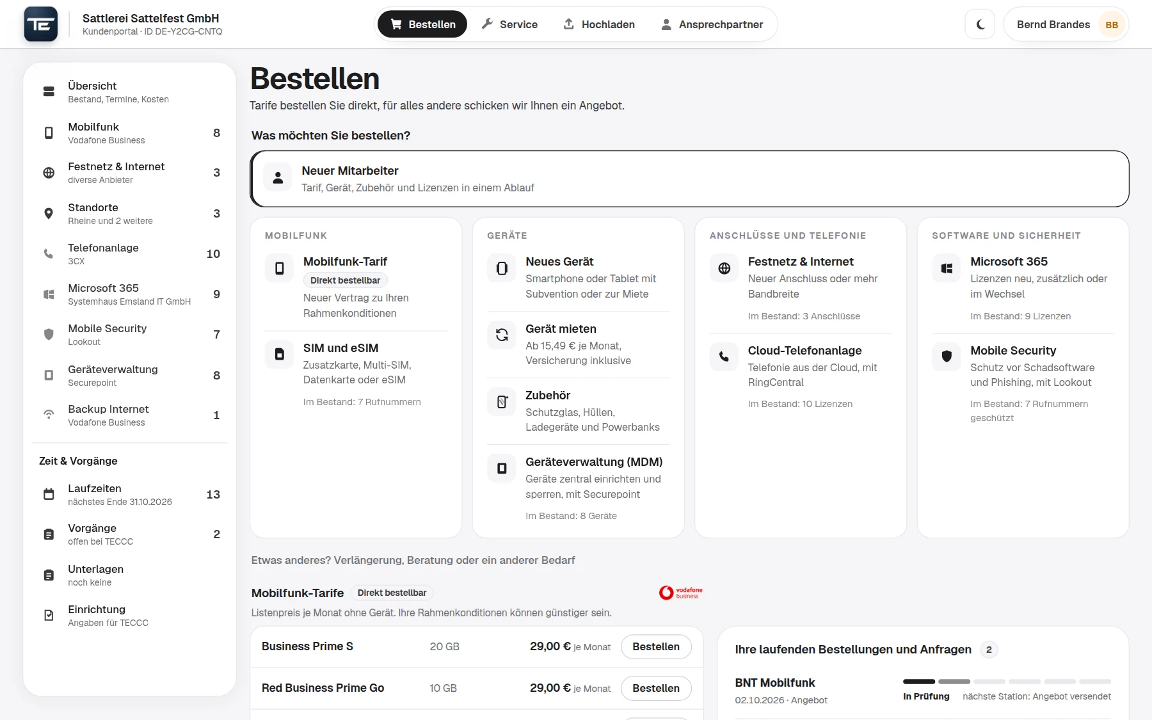Click the Etwas anderes? Verlängerung, Beratung link

(413, 560)
